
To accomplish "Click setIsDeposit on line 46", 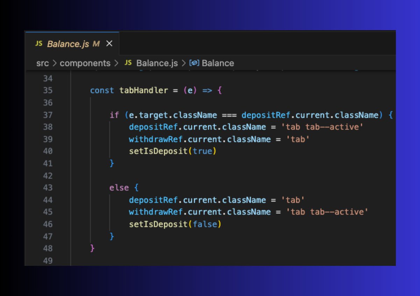I will [x=159, y=224].
